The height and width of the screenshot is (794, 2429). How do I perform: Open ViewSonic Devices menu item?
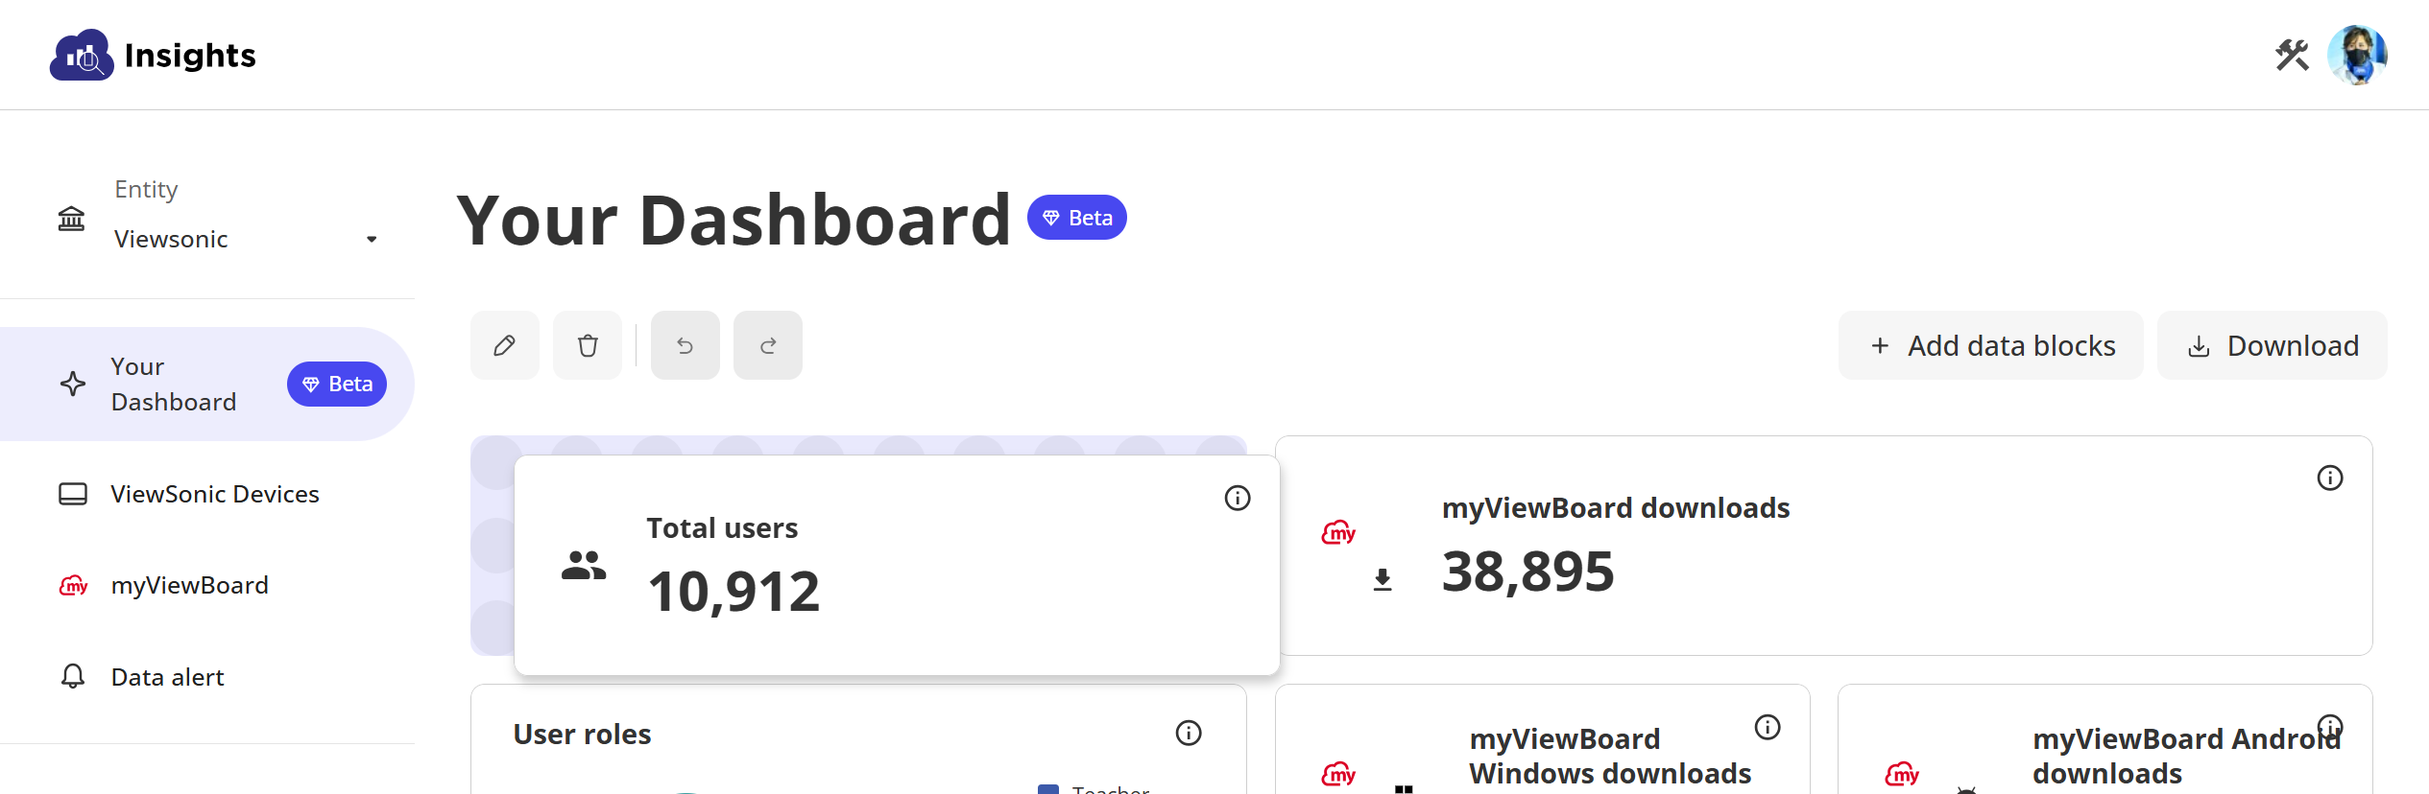pos(206,494)
